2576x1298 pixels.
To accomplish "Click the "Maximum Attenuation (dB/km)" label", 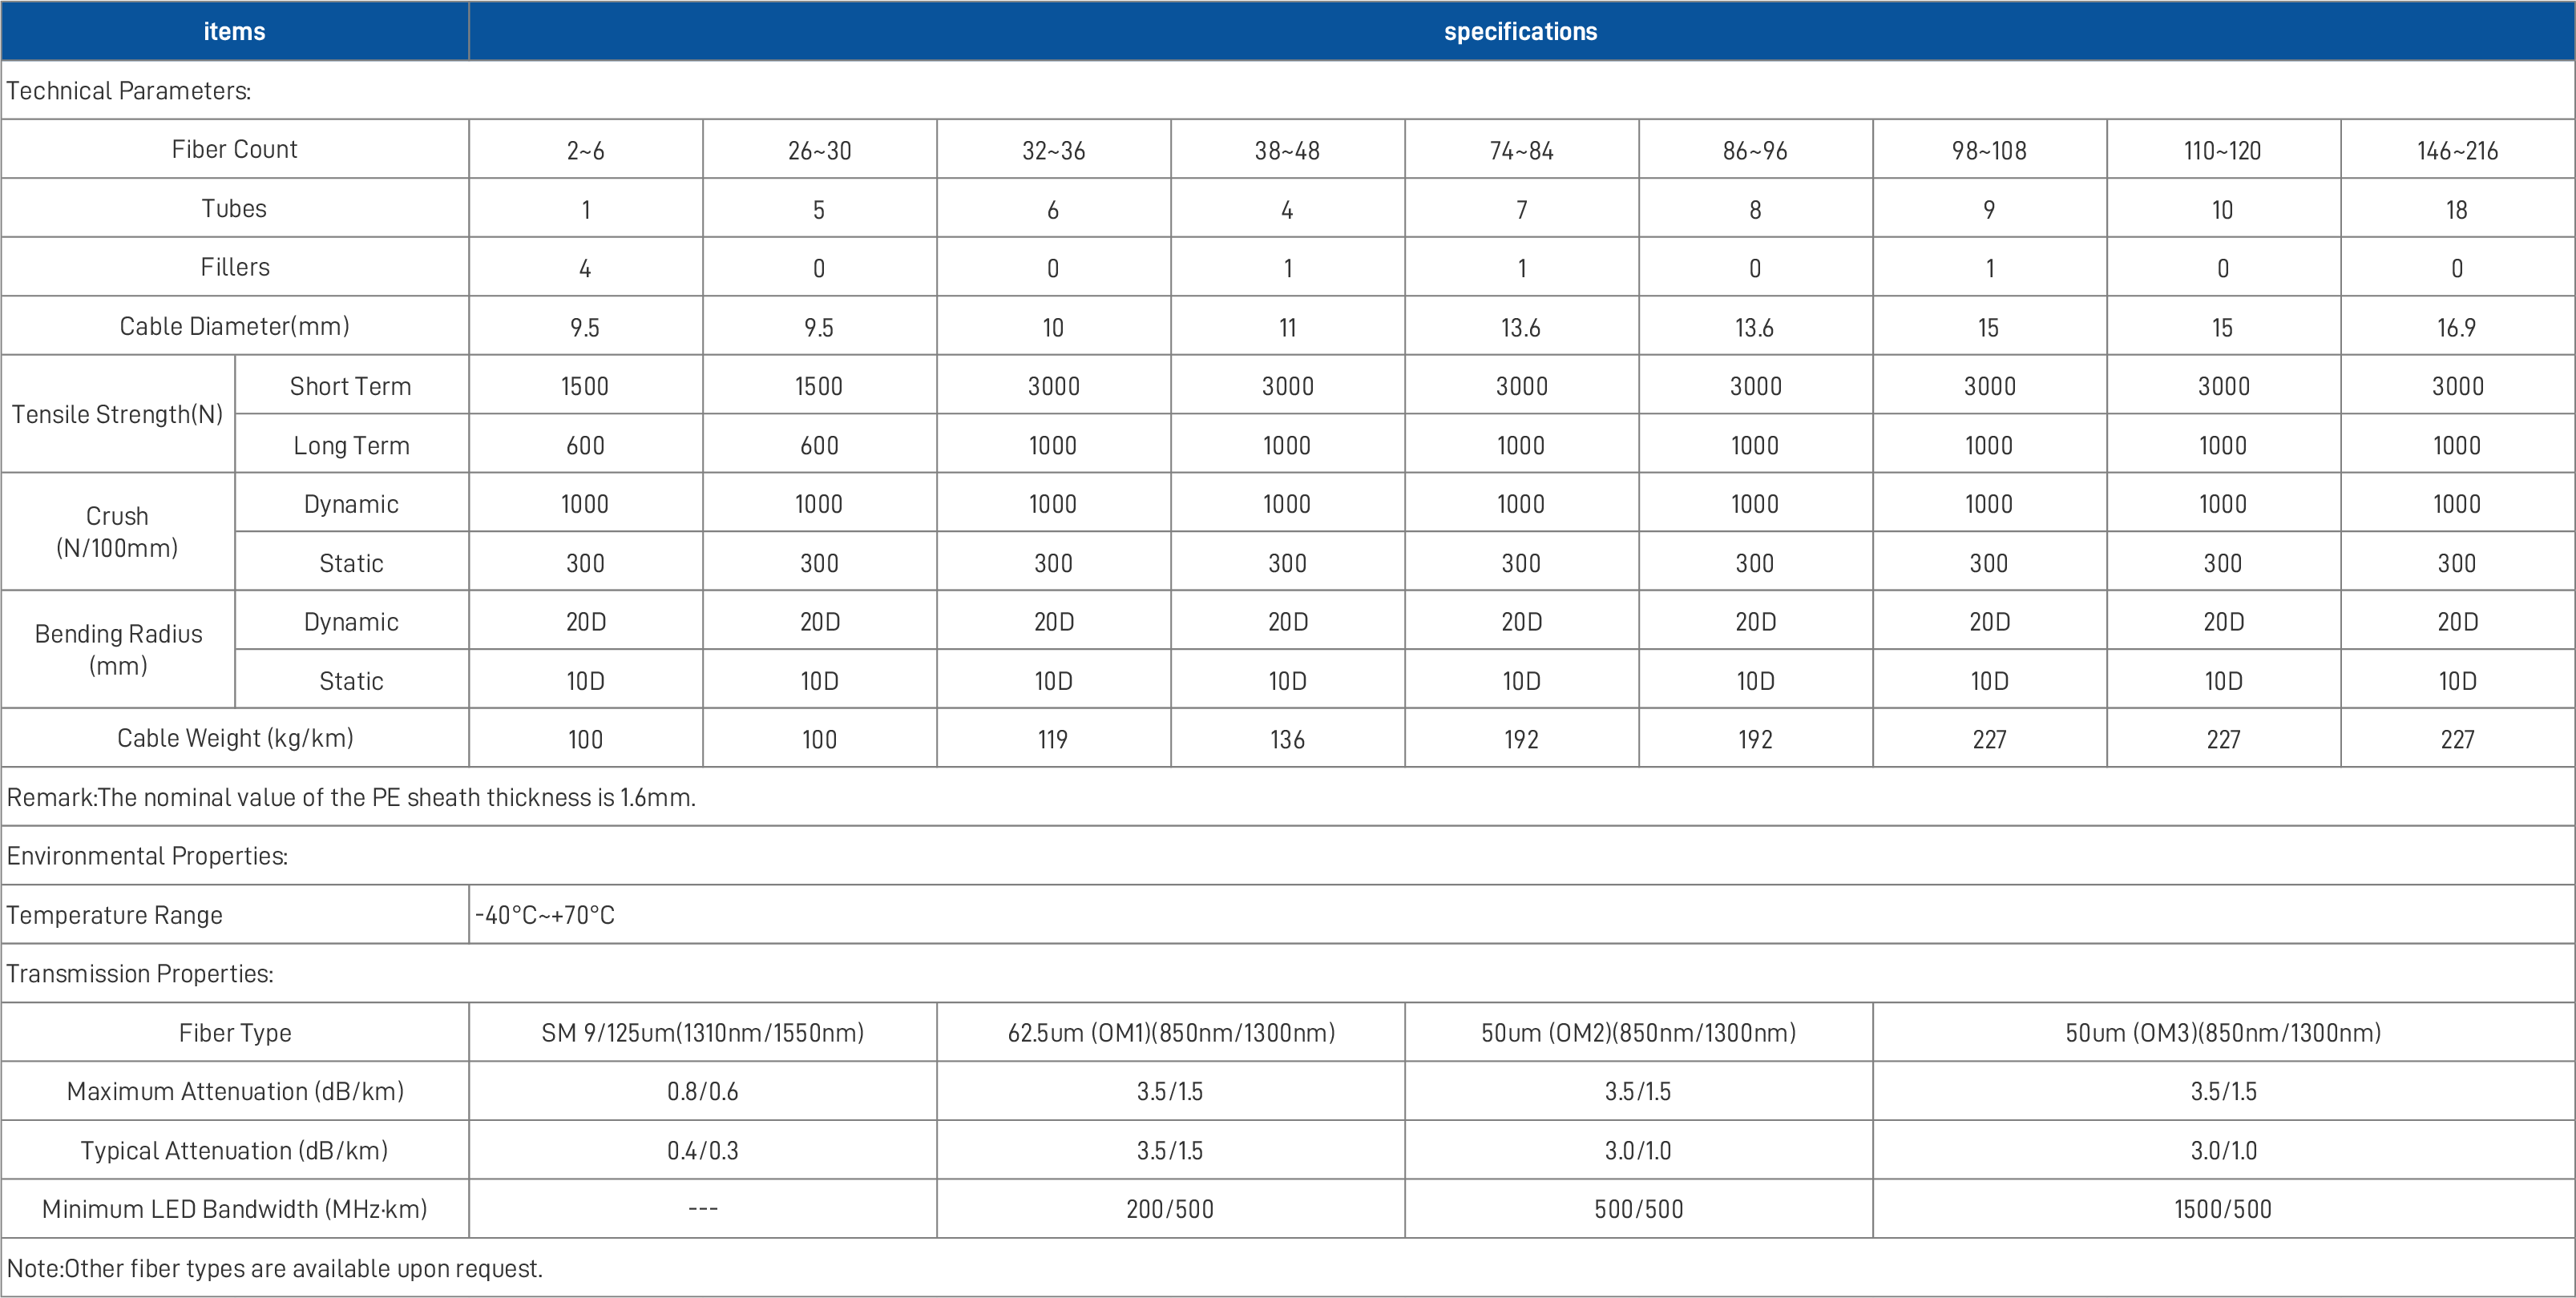I will tap(234, 1091).
